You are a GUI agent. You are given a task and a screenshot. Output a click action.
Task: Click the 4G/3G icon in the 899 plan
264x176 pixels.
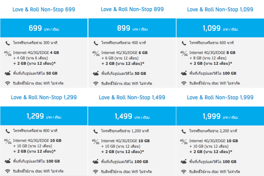(95, 53)
